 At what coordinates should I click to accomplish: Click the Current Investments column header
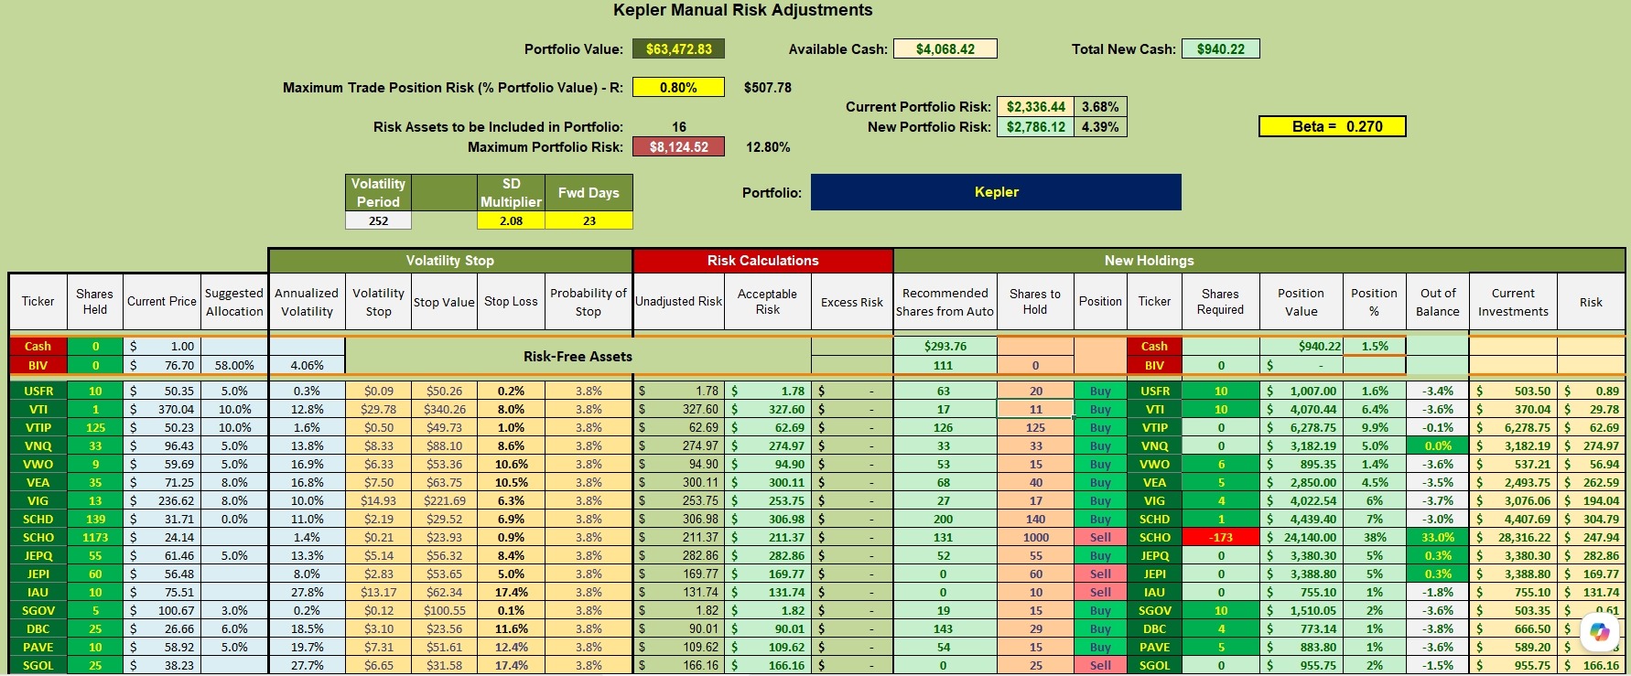tap(1513, 302)
